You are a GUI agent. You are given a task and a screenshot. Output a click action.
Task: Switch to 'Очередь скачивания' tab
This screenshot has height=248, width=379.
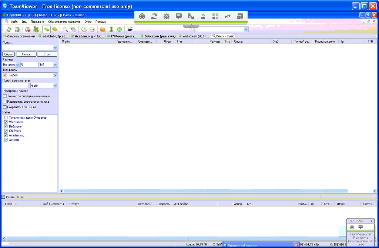(x=19, y=36)
